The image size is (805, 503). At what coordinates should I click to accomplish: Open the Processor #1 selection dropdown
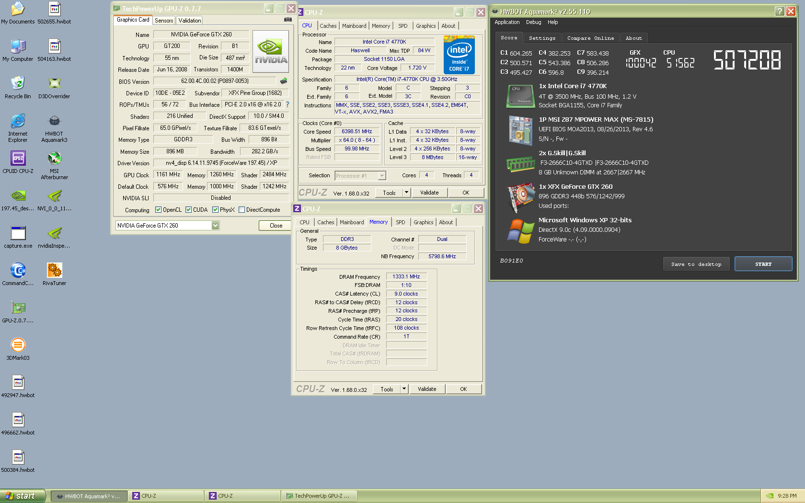pos(382,176)
